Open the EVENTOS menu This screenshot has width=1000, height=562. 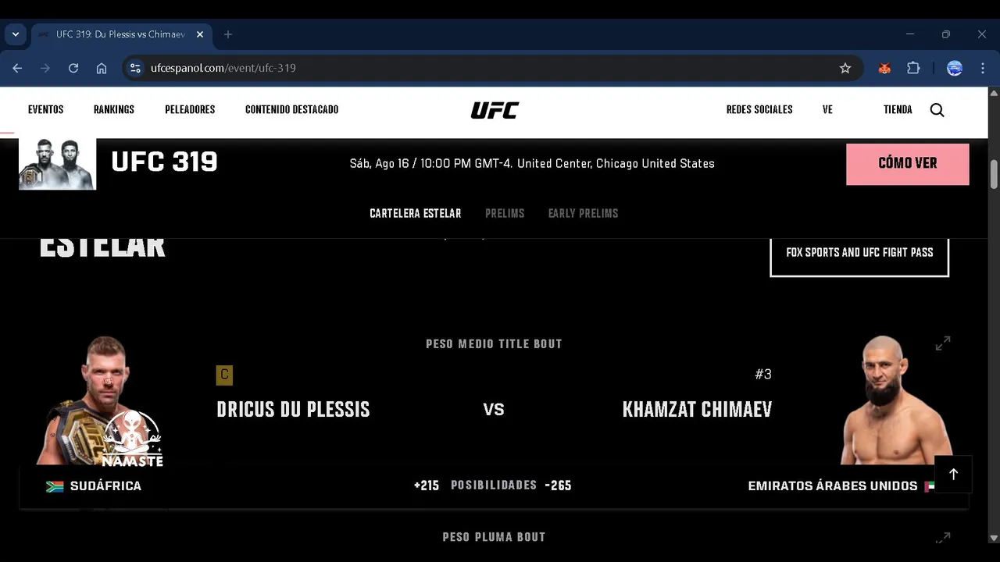(46, 110)
